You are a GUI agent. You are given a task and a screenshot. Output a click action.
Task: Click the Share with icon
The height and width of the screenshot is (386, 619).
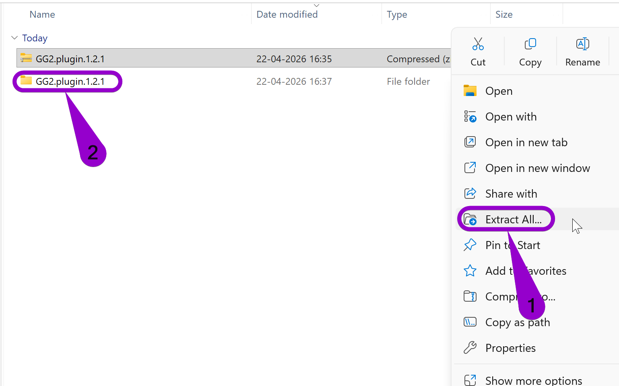point(470,193)
